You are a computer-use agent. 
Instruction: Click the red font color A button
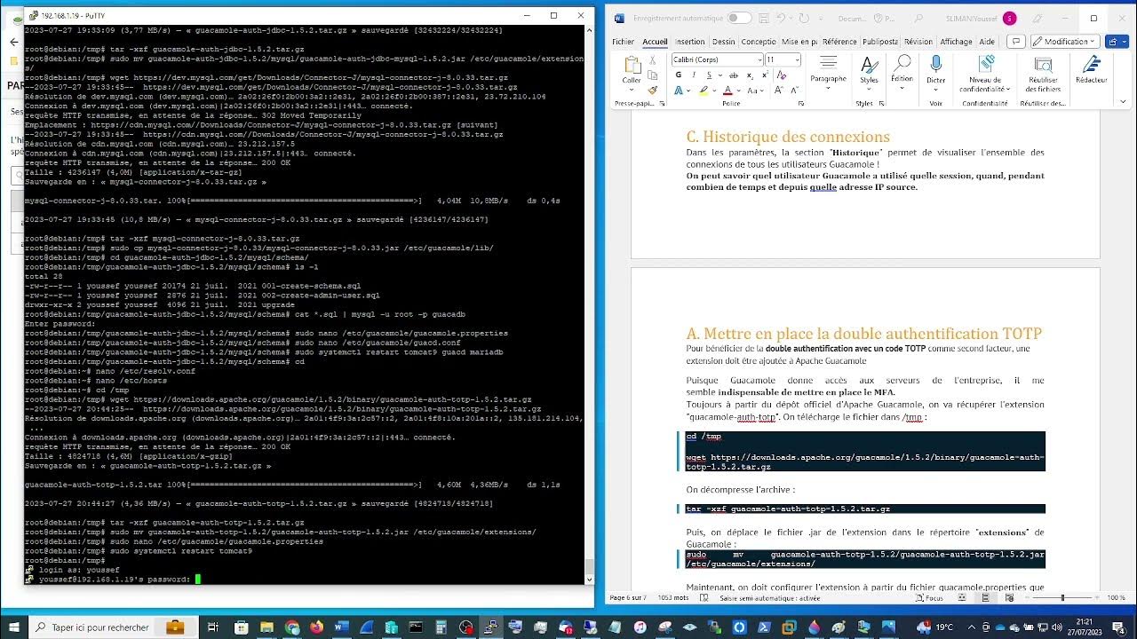pos(728,90)
